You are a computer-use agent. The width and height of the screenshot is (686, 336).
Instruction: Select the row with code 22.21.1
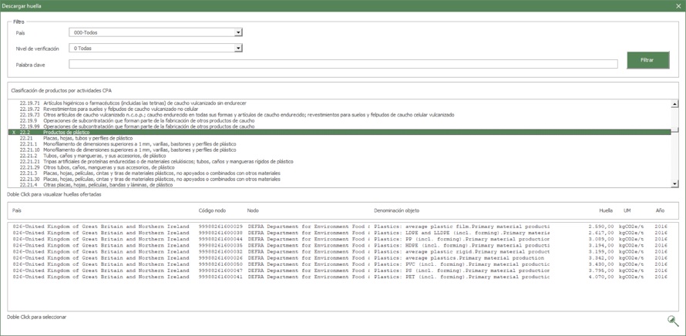[x=339, y=144]
